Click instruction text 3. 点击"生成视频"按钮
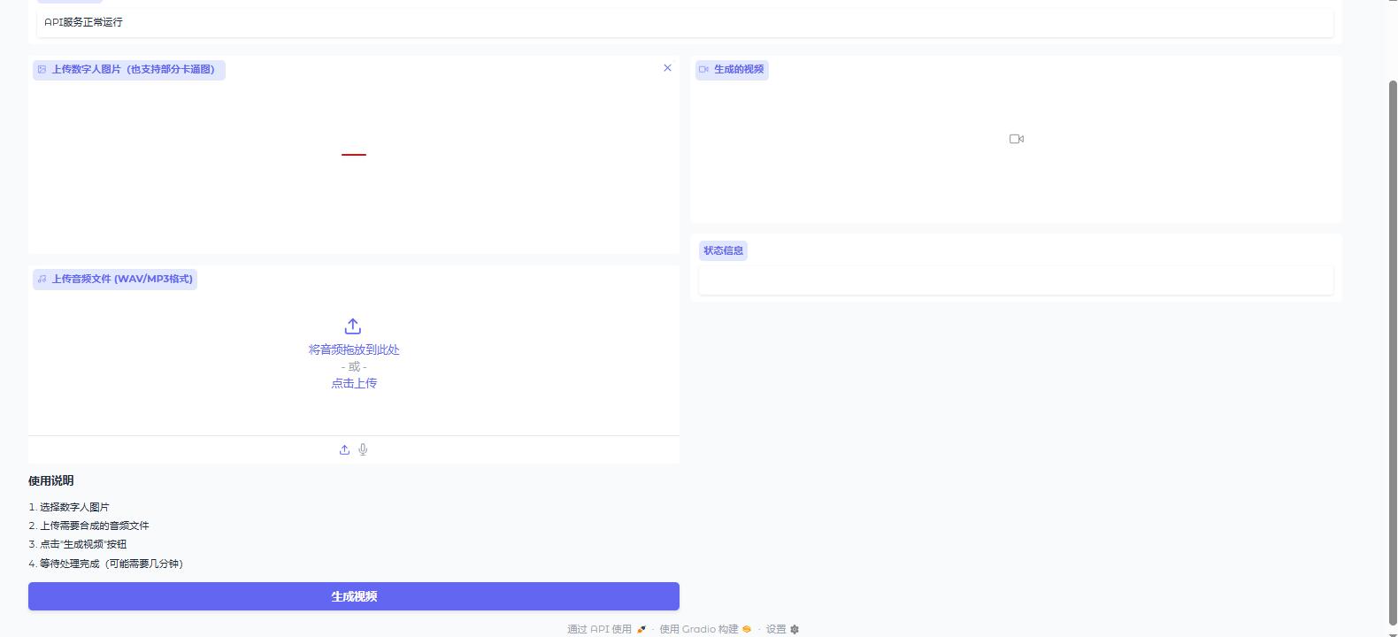 click(x=78, y=544)
